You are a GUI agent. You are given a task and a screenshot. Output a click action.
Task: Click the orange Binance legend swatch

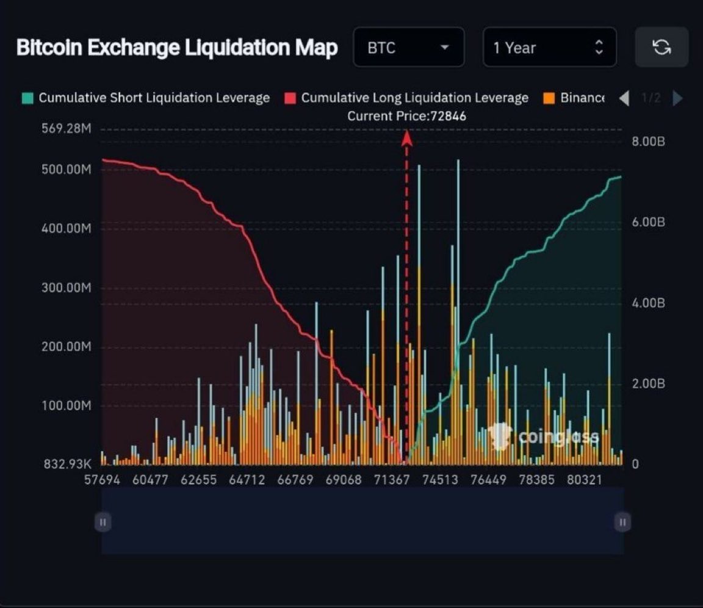(x=548, y=98)
